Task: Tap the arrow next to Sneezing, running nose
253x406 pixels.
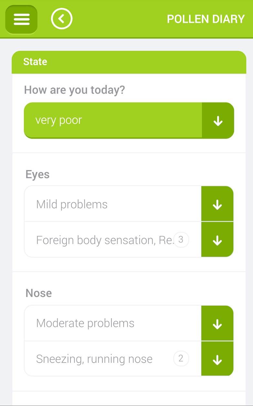Action: click(x=217, y=359)
